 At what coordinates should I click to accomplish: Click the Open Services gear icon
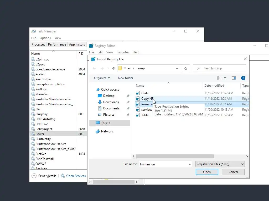63,176
